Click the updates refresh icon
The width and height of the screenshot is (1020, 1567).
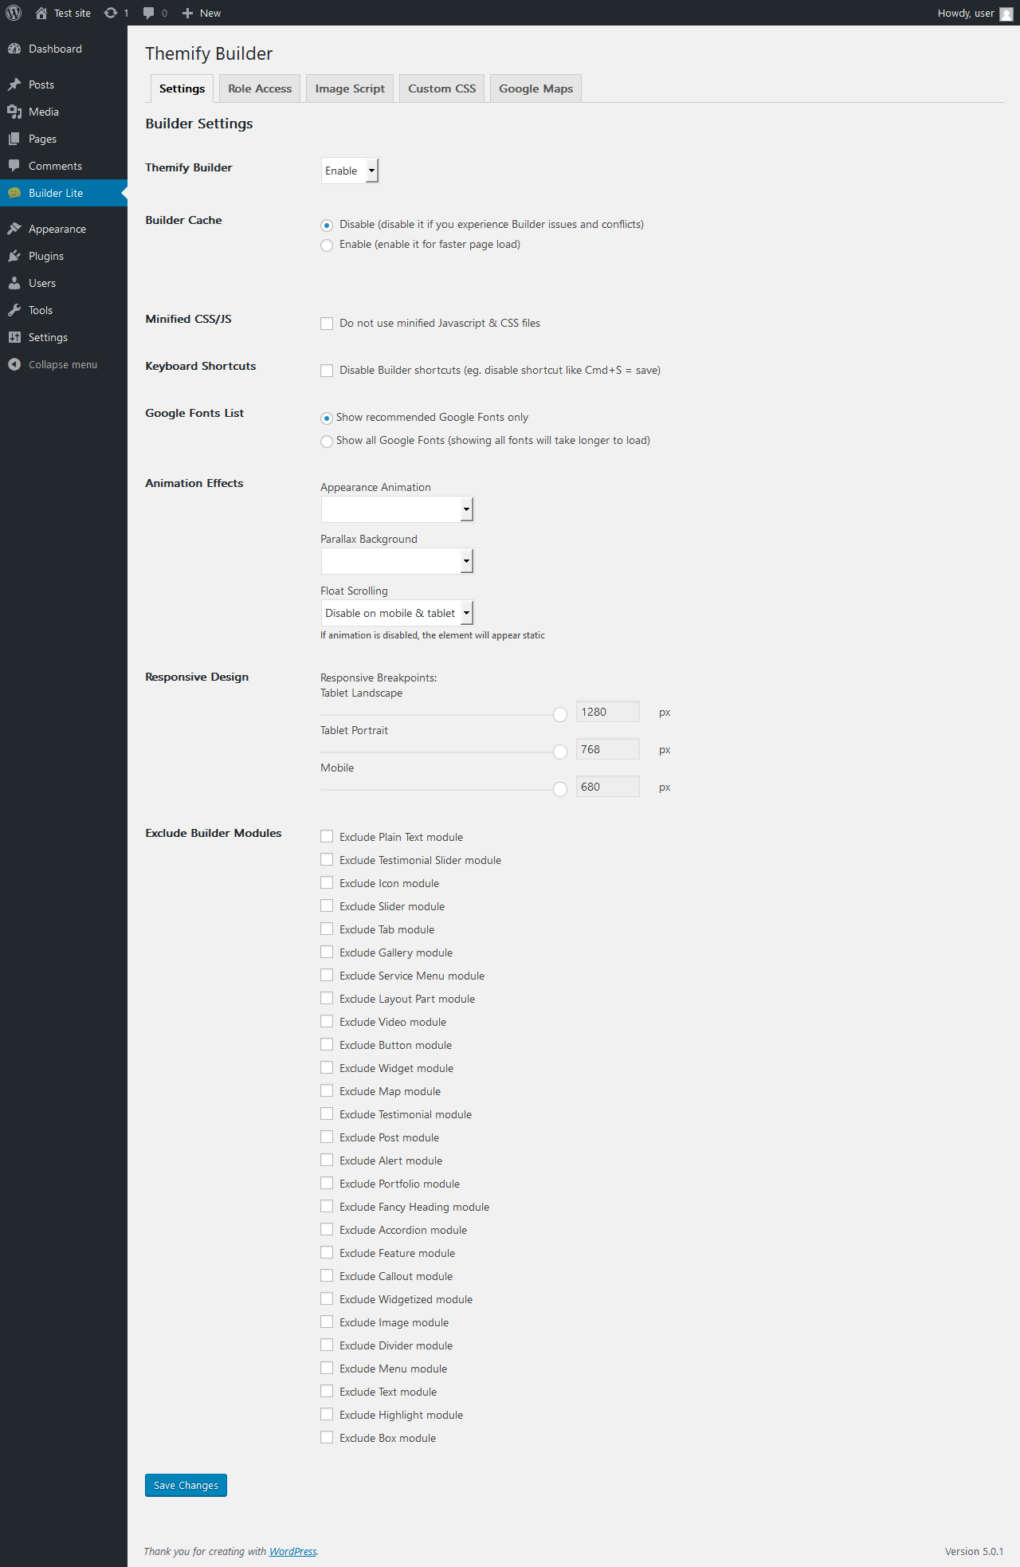pyautogui.click(x=111, y=13)
